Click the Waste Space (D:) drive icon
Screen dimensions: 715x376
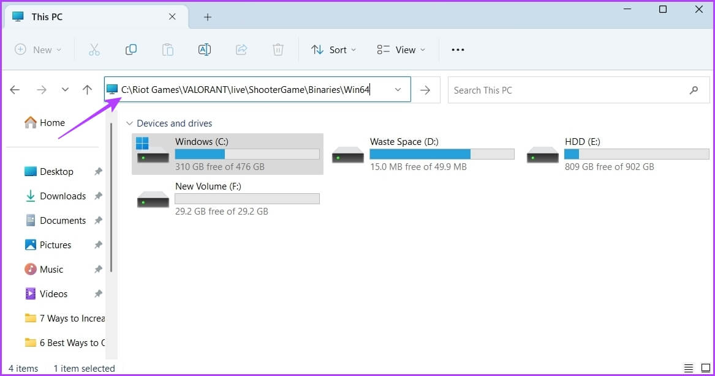pyautogui.click(x=347, y=154)
